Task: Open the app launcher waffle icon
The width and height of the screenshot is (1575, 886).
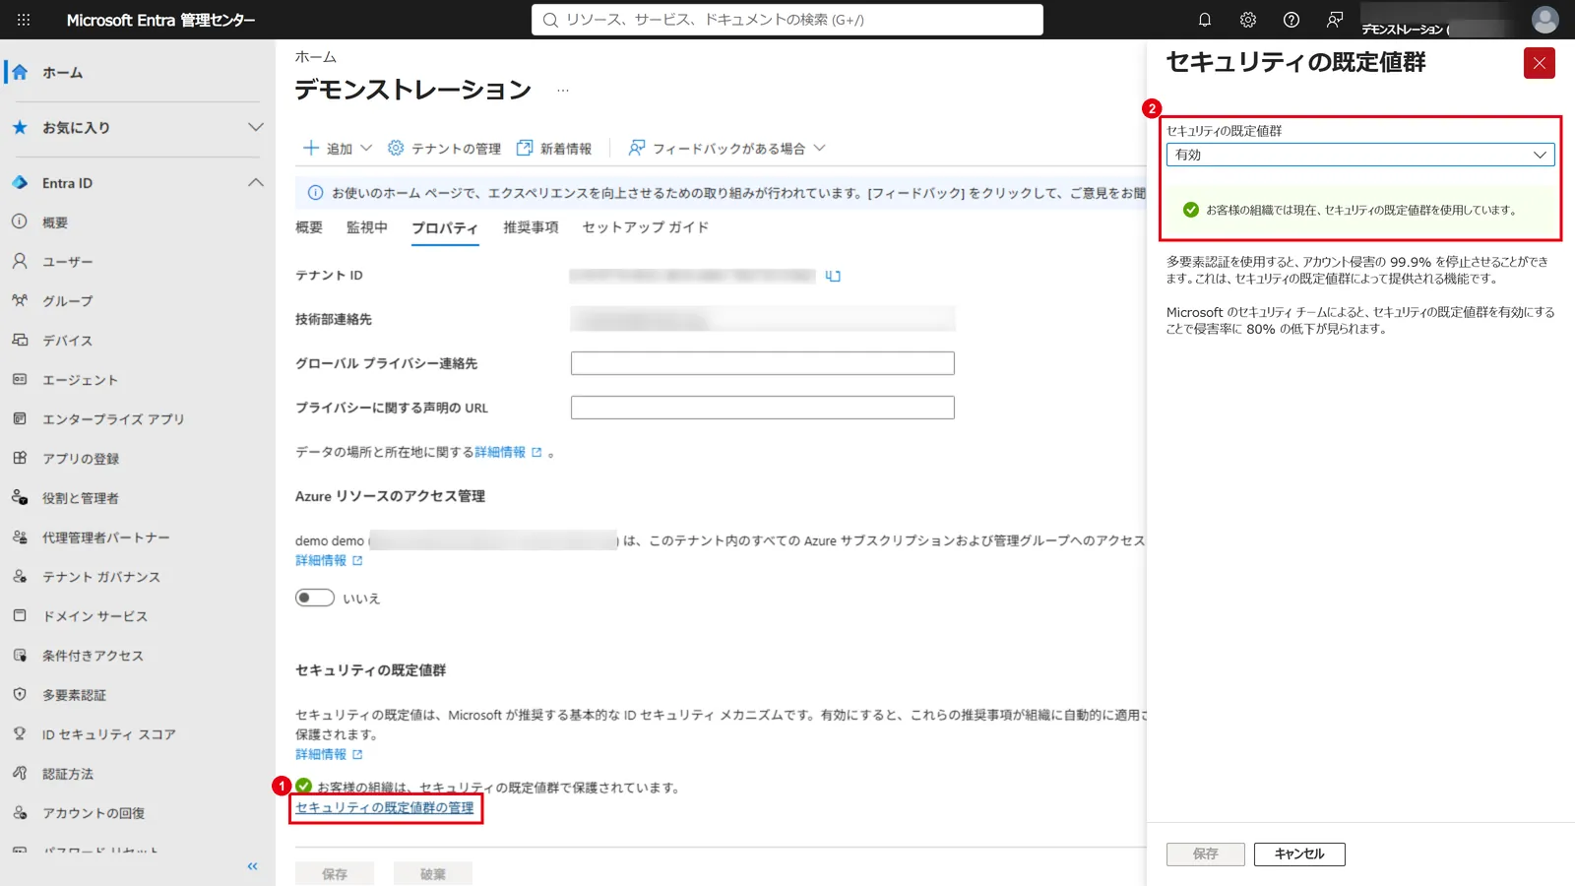Action: (24, 20)
